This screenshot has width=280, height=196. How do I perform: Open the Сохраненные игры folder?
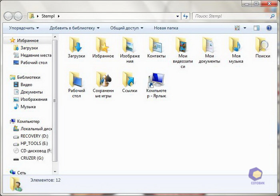103,80
